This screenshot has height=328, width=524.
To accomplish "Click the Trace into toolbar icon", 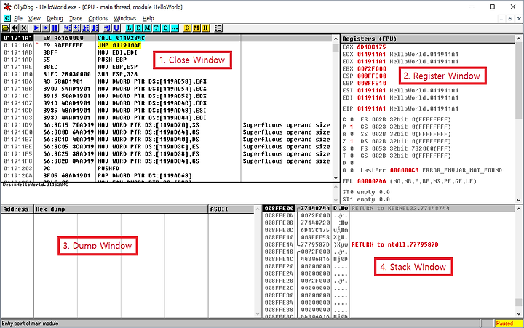I will (86, 28).
